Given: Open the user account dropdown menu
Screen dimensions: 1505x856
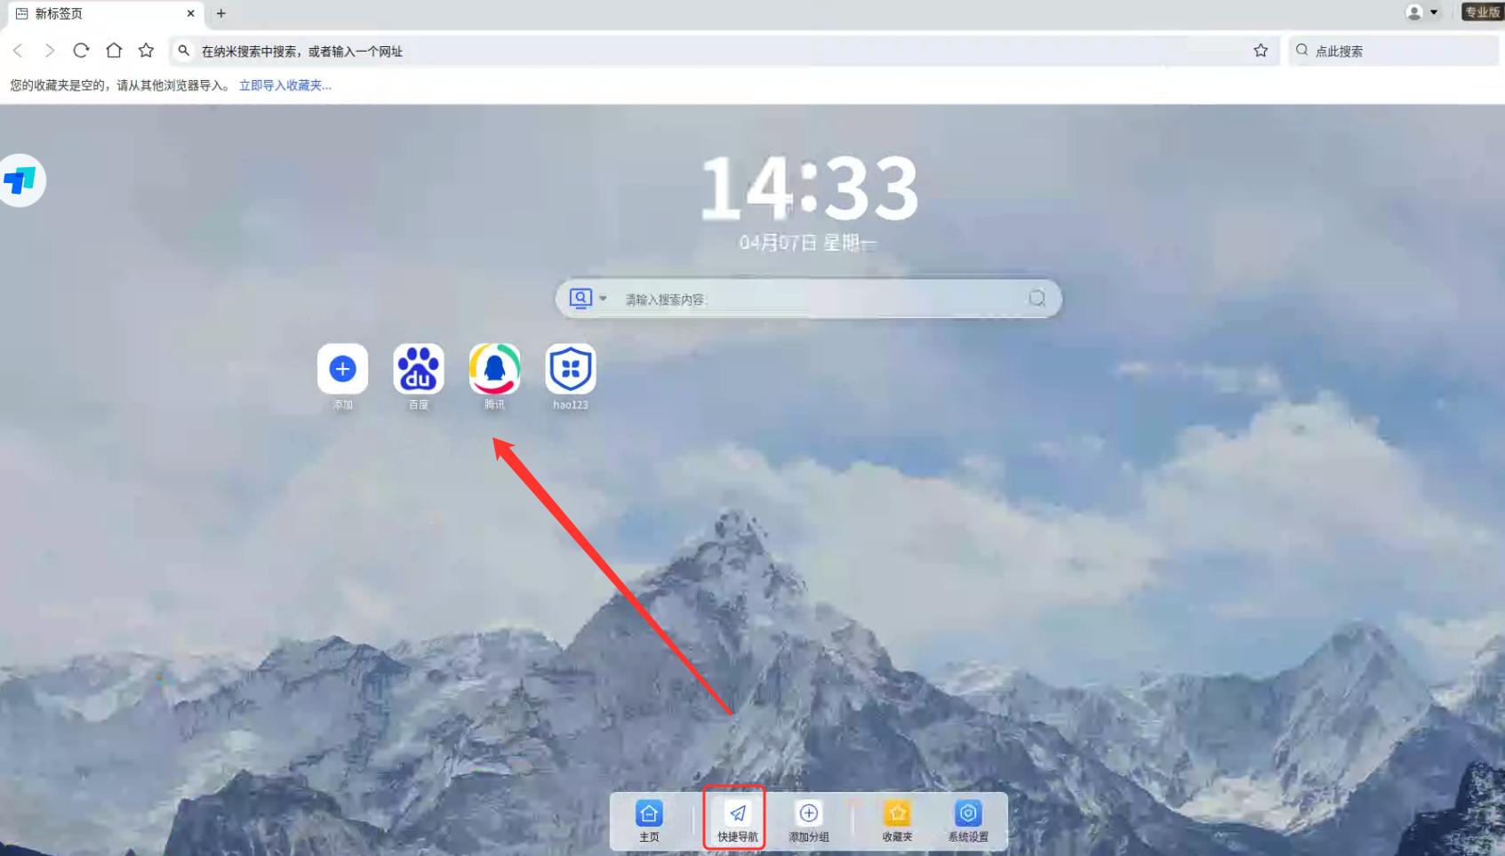Looking at the screenshot, I should point(1422,12).
